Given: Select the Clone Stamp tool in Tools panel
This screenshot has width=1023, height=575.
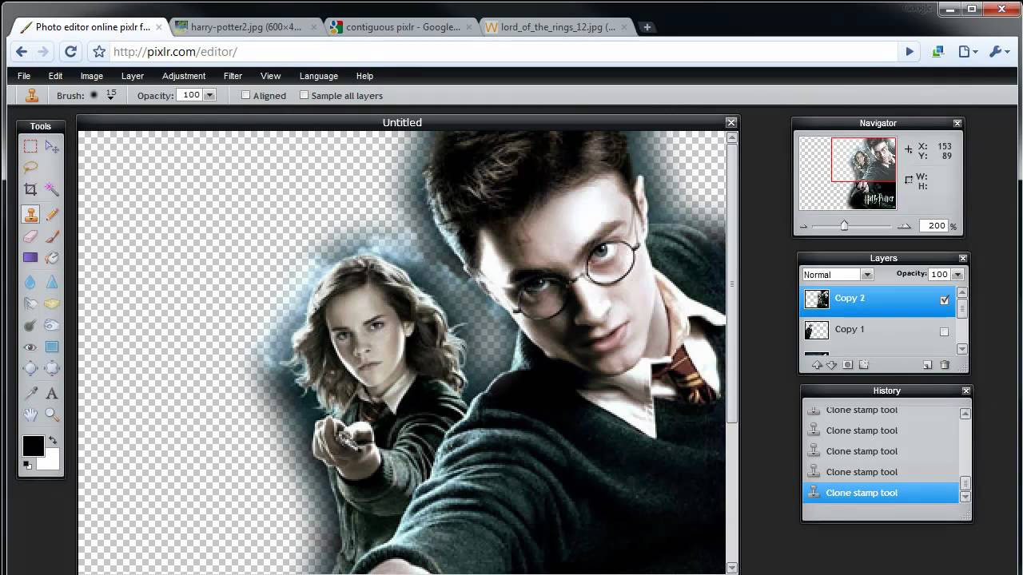Looking at the screenshot, I should [30, 214].
